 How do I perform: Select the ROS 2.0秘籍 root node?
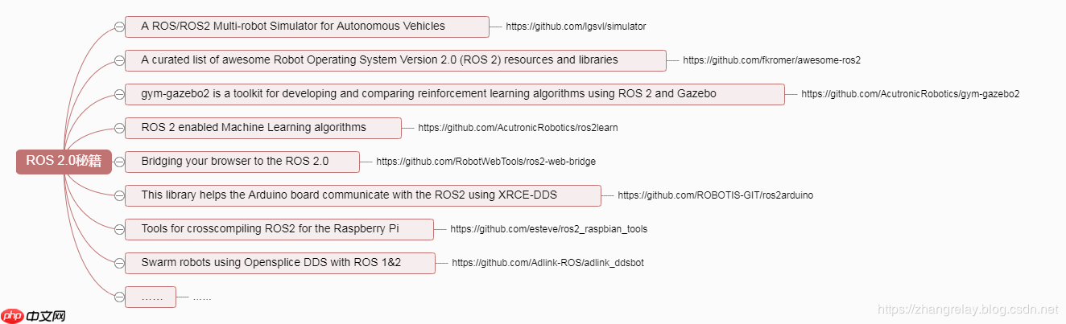pos(64,161)
